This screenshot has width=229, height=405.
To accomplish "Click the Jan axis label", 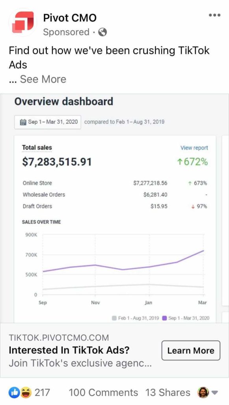I will point(149,303).
